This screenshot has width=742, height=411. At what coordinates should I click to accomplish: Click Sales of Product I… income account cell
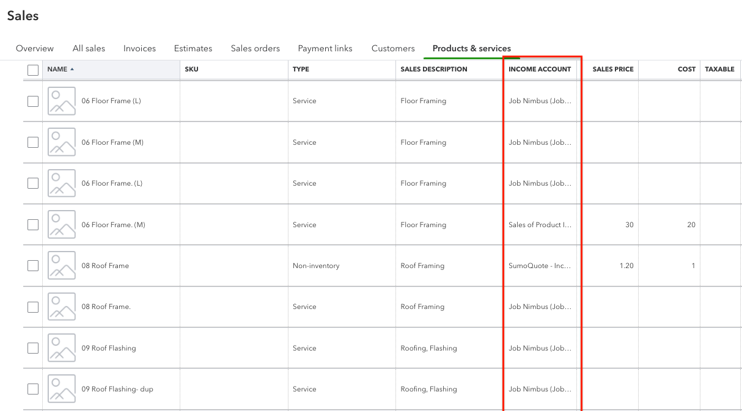[540, 225]
